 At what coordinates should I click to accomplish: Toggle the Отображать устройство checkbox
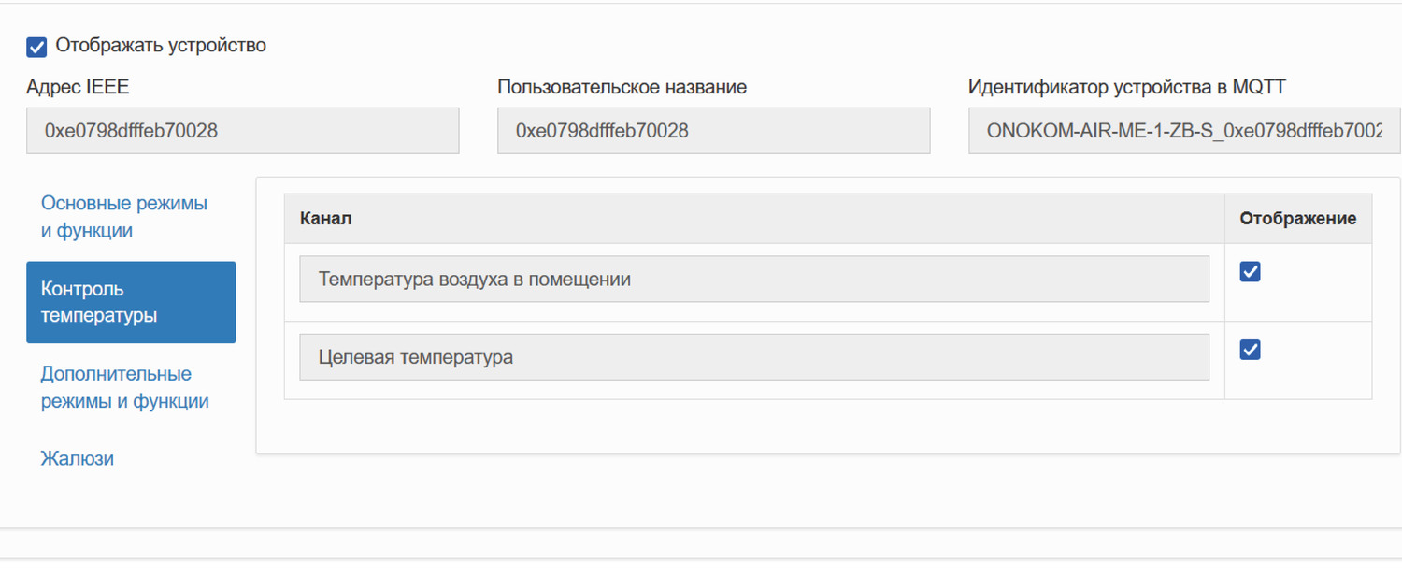pyautogui.click(x=37, y=47)
